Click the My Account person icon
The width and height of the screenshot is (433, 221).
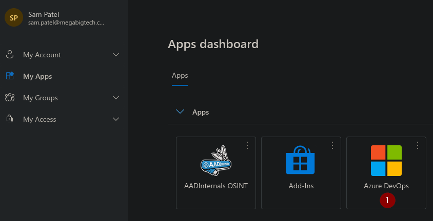pyautogui.click(x=9, y=55)
